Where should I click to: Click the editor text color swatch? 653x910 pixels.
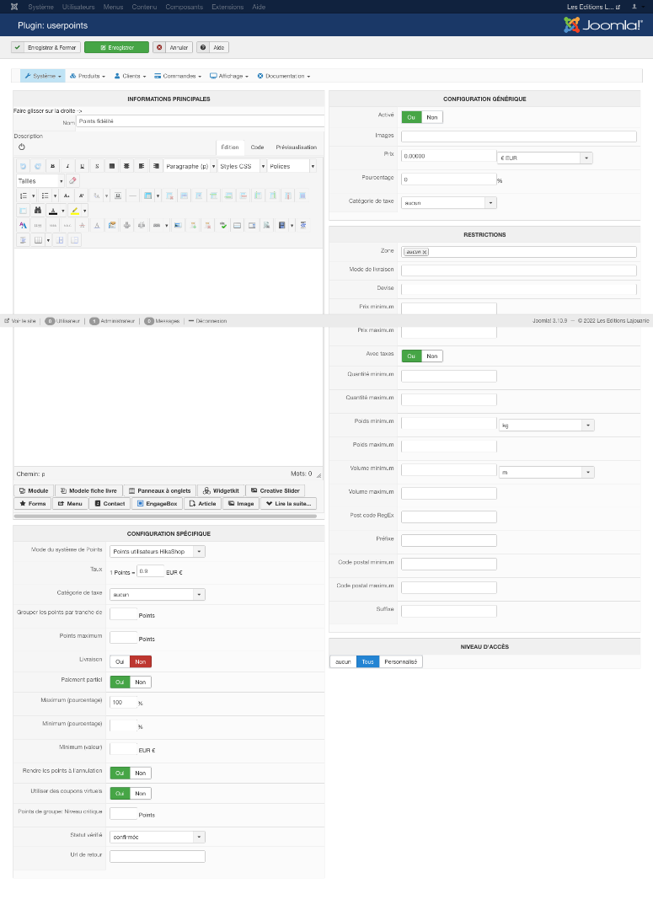[x=53, y=210]
